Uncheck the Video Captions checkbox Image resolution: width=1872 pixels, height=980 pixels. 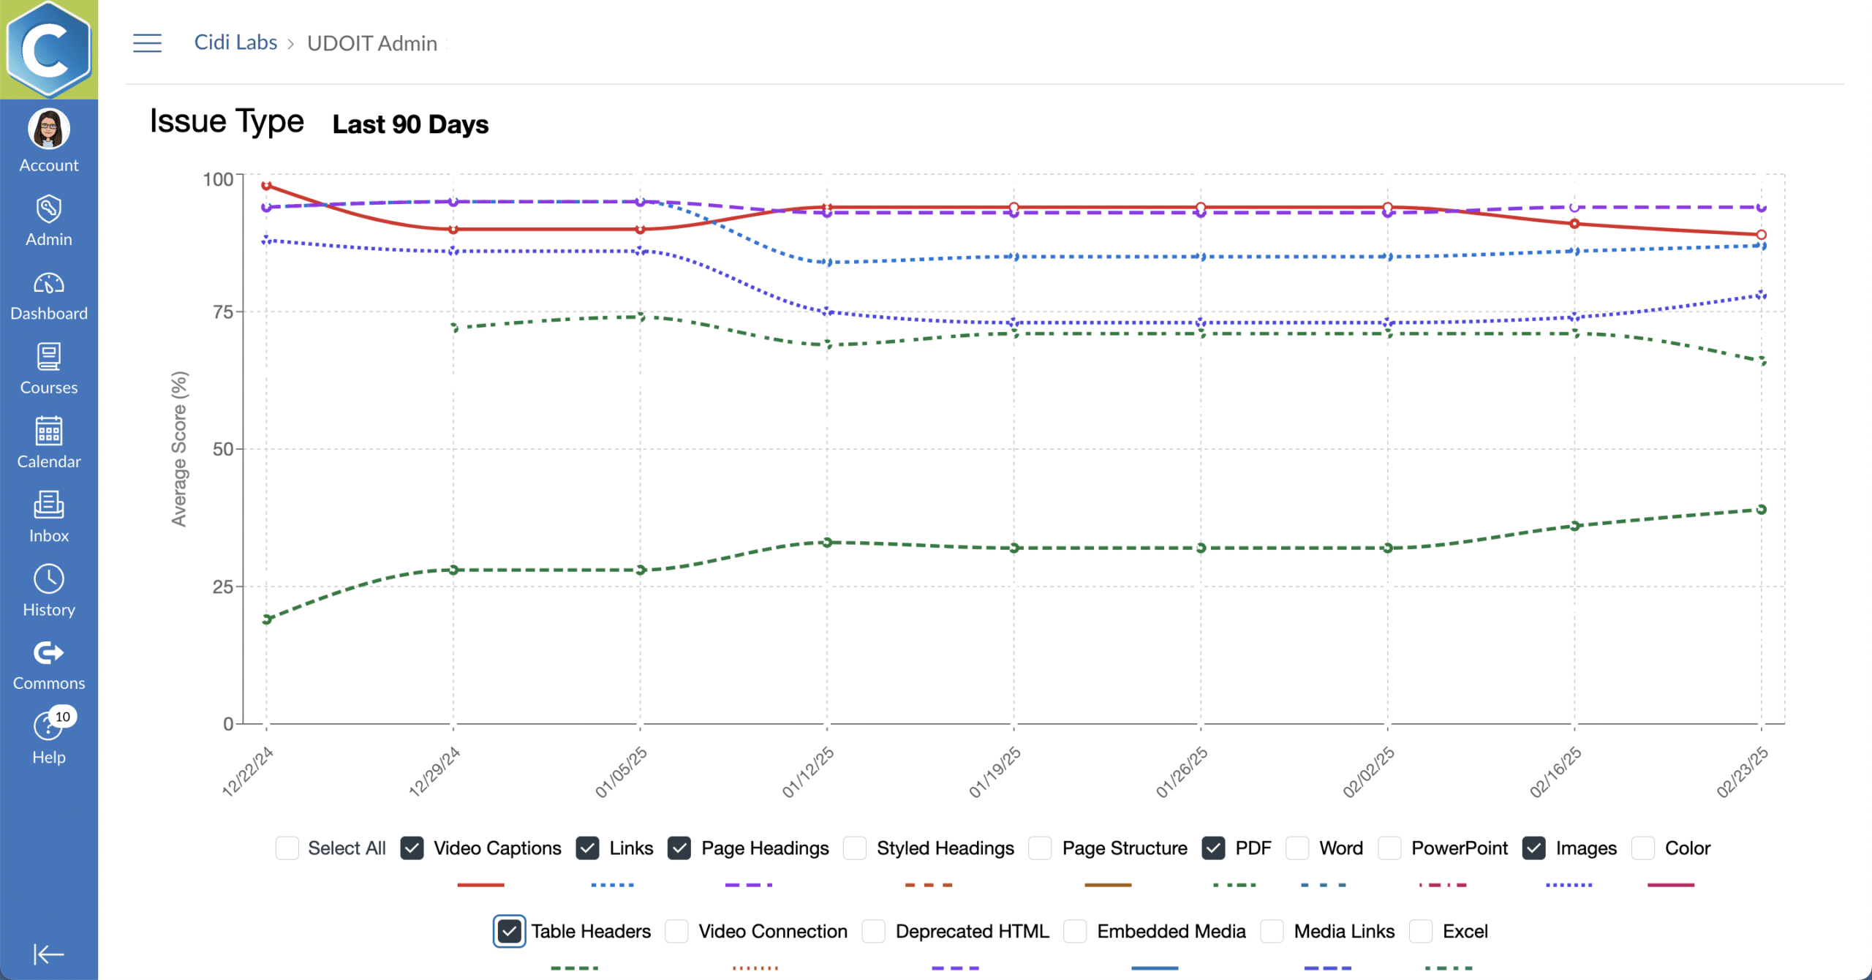412,848
